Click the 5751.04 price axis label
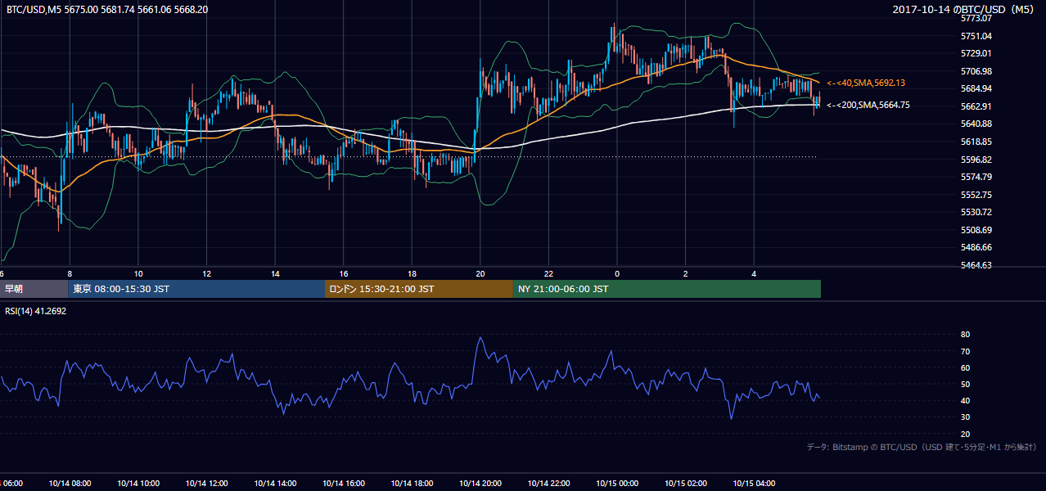 (976, 36)
